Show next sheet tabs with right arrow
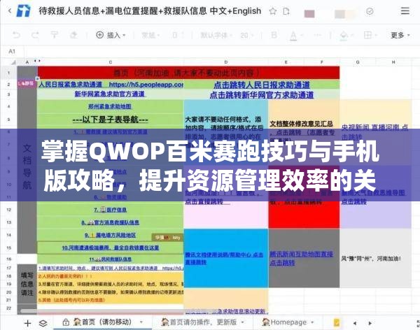 point(370,323)
